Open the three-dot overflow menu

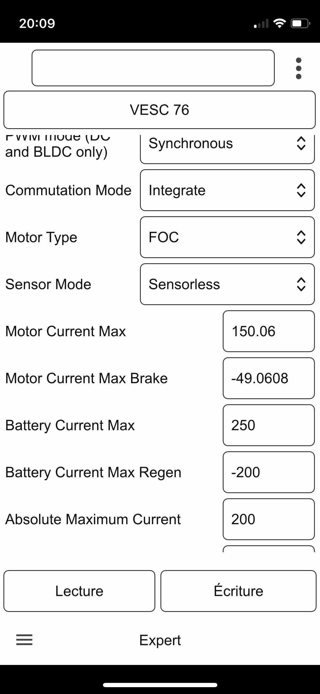298,68
